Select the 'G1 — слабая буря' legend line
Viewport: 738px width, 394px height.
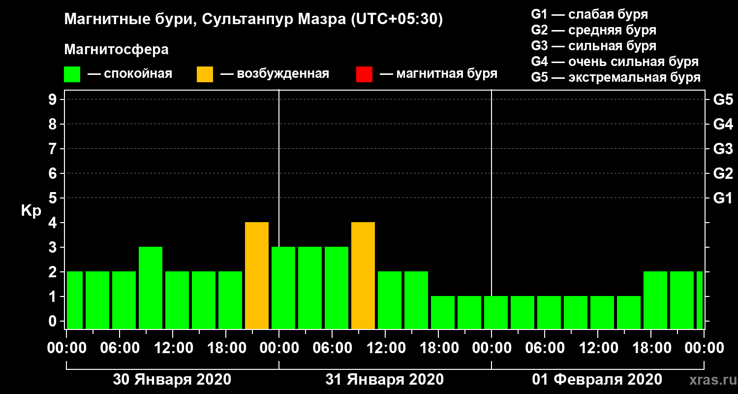(x=589, y=14)
